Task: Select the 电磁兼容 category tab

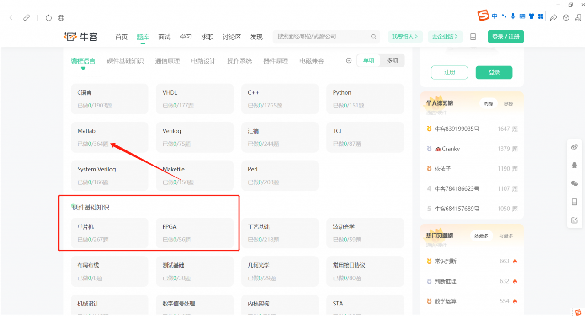Action: pyautogui.click(x=312, y=61)
